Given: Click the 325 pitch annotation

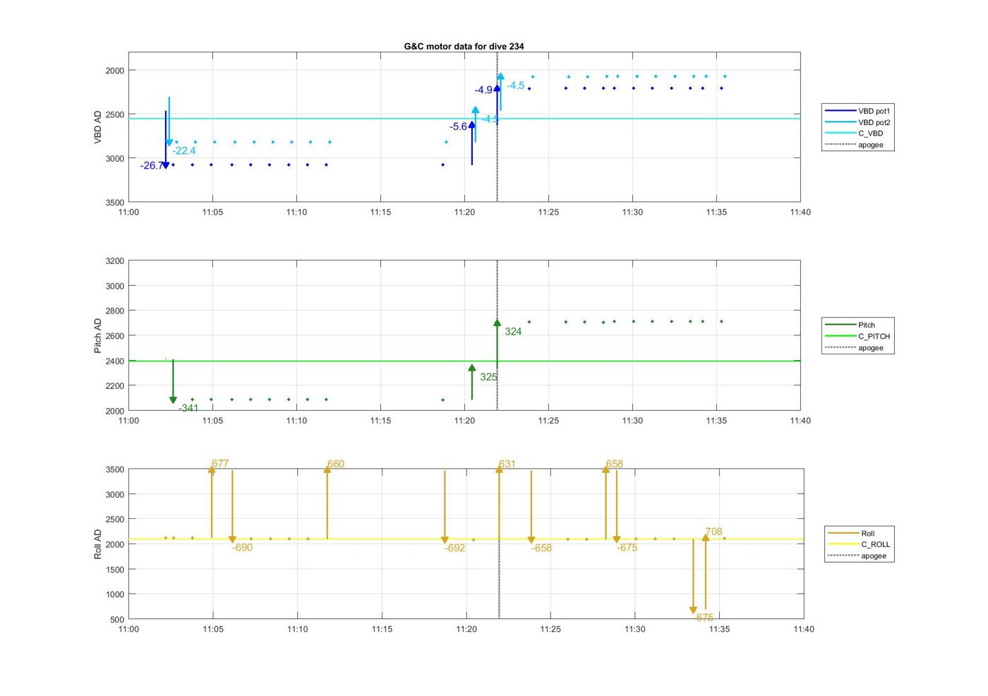Looking at the screenshot, I should [488, 377].
